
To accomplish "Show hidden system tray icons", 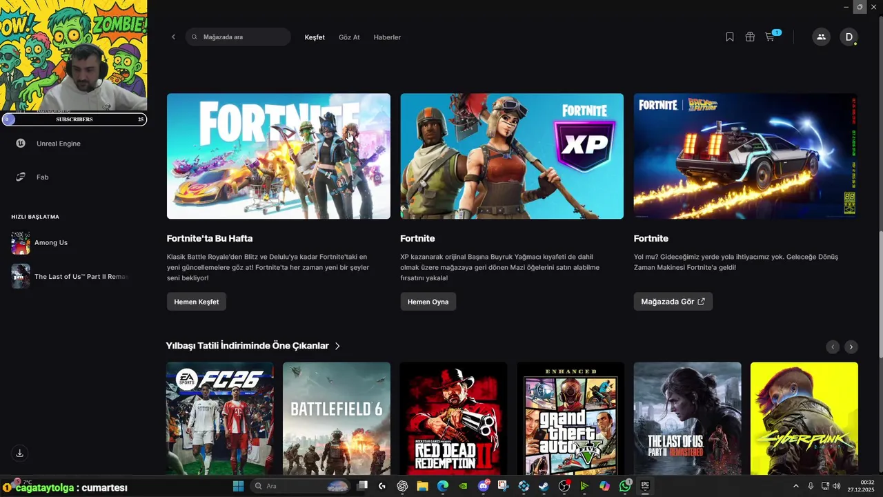I will coord(795,486).
